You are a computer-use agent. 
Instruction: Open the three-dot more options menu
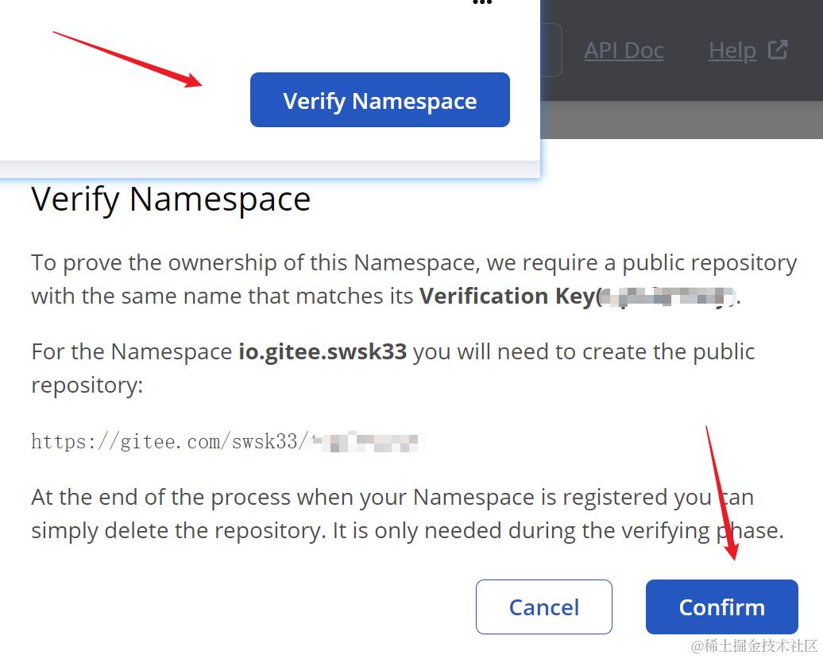(x=482, y=2)
